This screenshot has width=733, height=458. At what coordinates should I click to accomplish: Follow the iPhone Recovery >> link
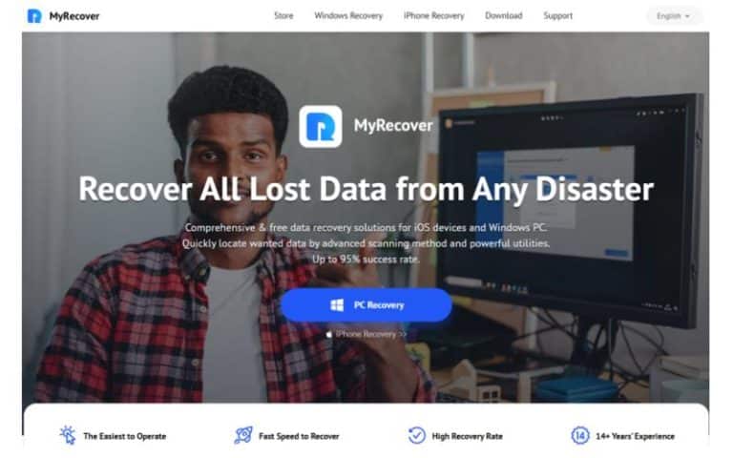tap(371, 334)
